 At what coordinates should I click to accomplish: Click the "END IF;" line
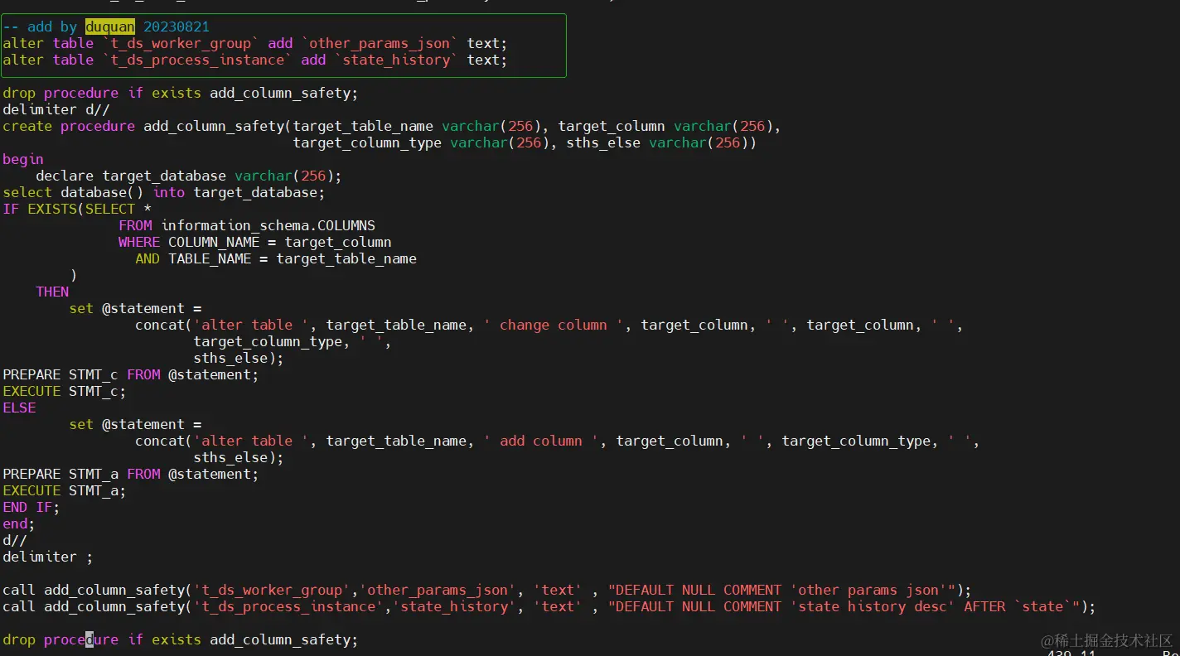tap(31, 507)
